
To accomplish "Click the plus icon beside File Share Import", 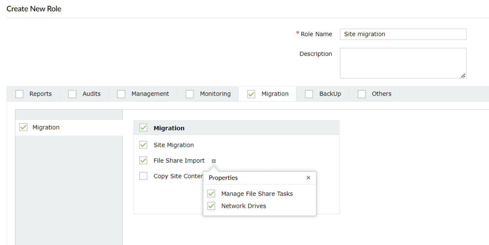I will [x=214, y=161].
